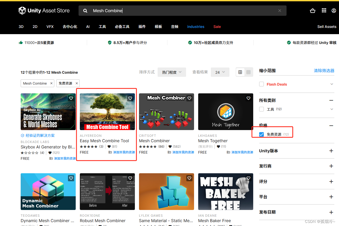Add Skybox AI Generator to my assets
This screenshot has height=226, width=339.
[x=63, y=159]
